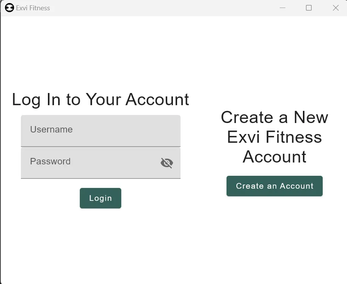Image resolution: width=347 pixels, height=284 pixels.
Task: Click the Exvi Fitness app logo icon
Action: [9, 8]
